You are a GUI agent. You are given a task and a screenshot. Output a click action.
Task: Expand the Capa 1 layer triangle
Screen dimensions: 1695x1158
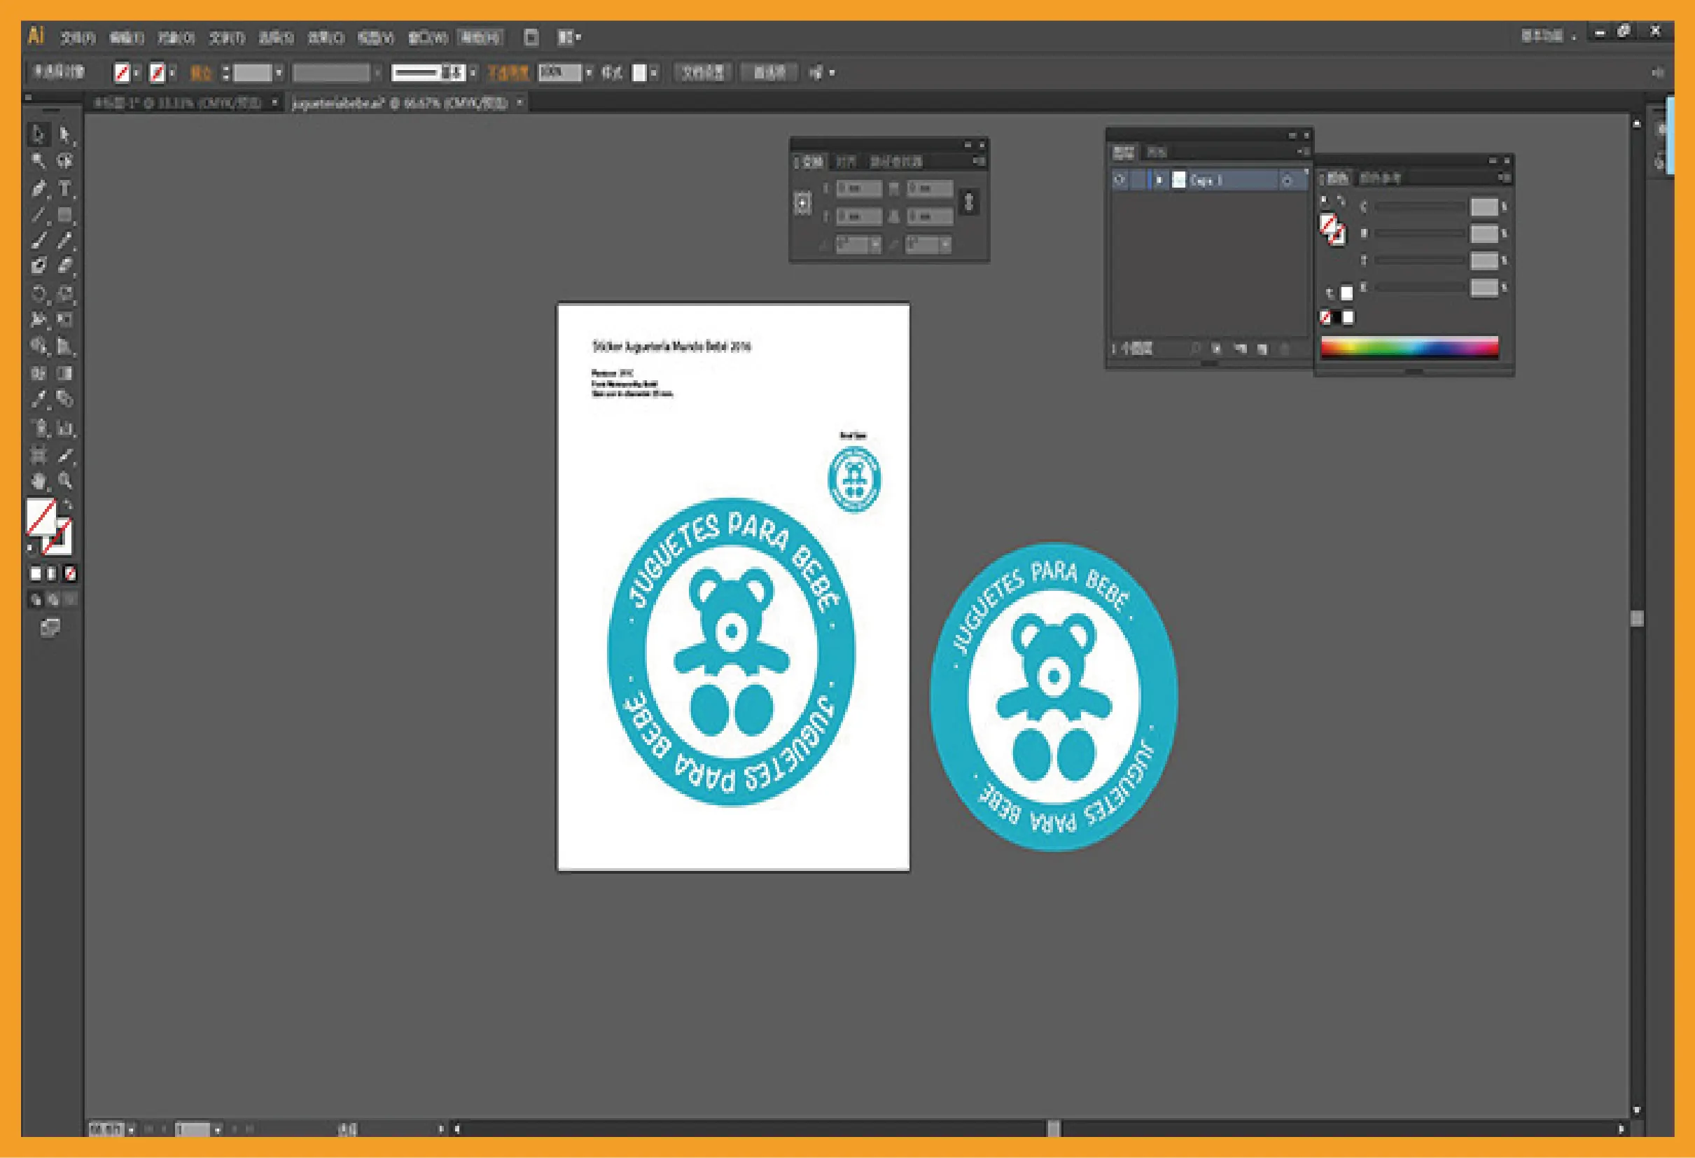click(1159, 179)
